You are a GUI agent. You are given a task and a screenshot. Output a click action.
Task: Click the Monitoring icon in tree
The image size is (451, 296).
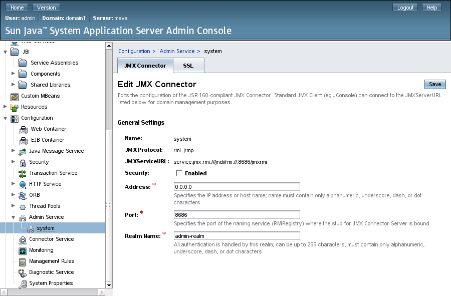[x=22, y=250]
